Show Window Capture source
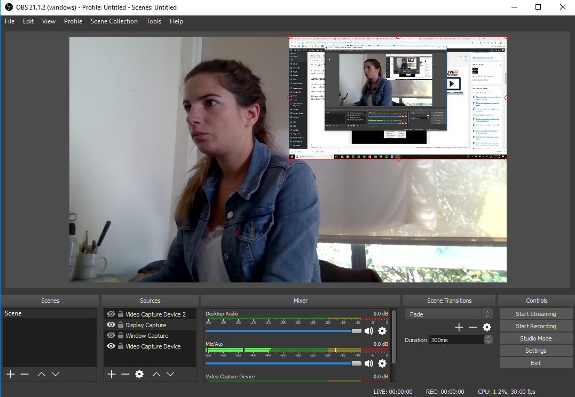 click(x=111, y=335)
